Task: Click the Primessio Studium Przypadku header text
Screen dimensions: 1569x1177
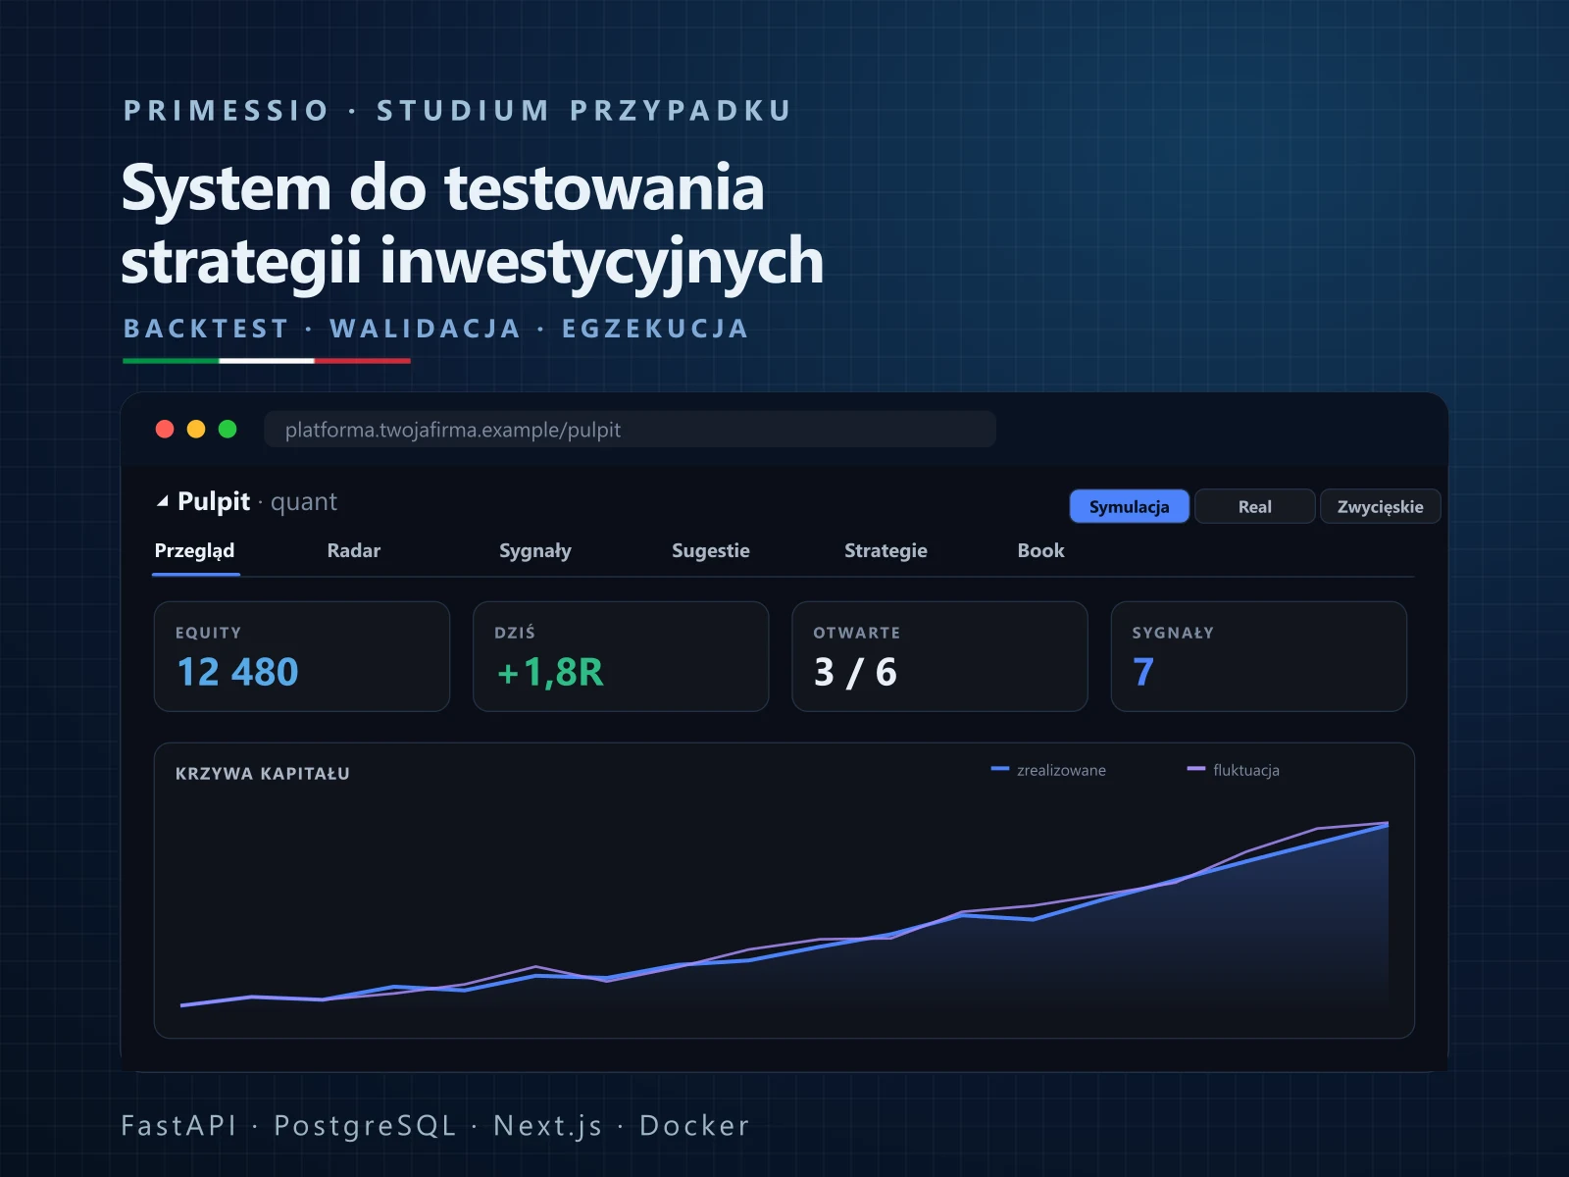Action: (457, 111)
